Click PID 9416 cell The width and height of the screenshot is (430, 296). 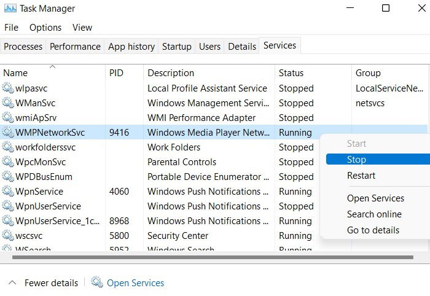pyautogui.click(x=119, y=133)
